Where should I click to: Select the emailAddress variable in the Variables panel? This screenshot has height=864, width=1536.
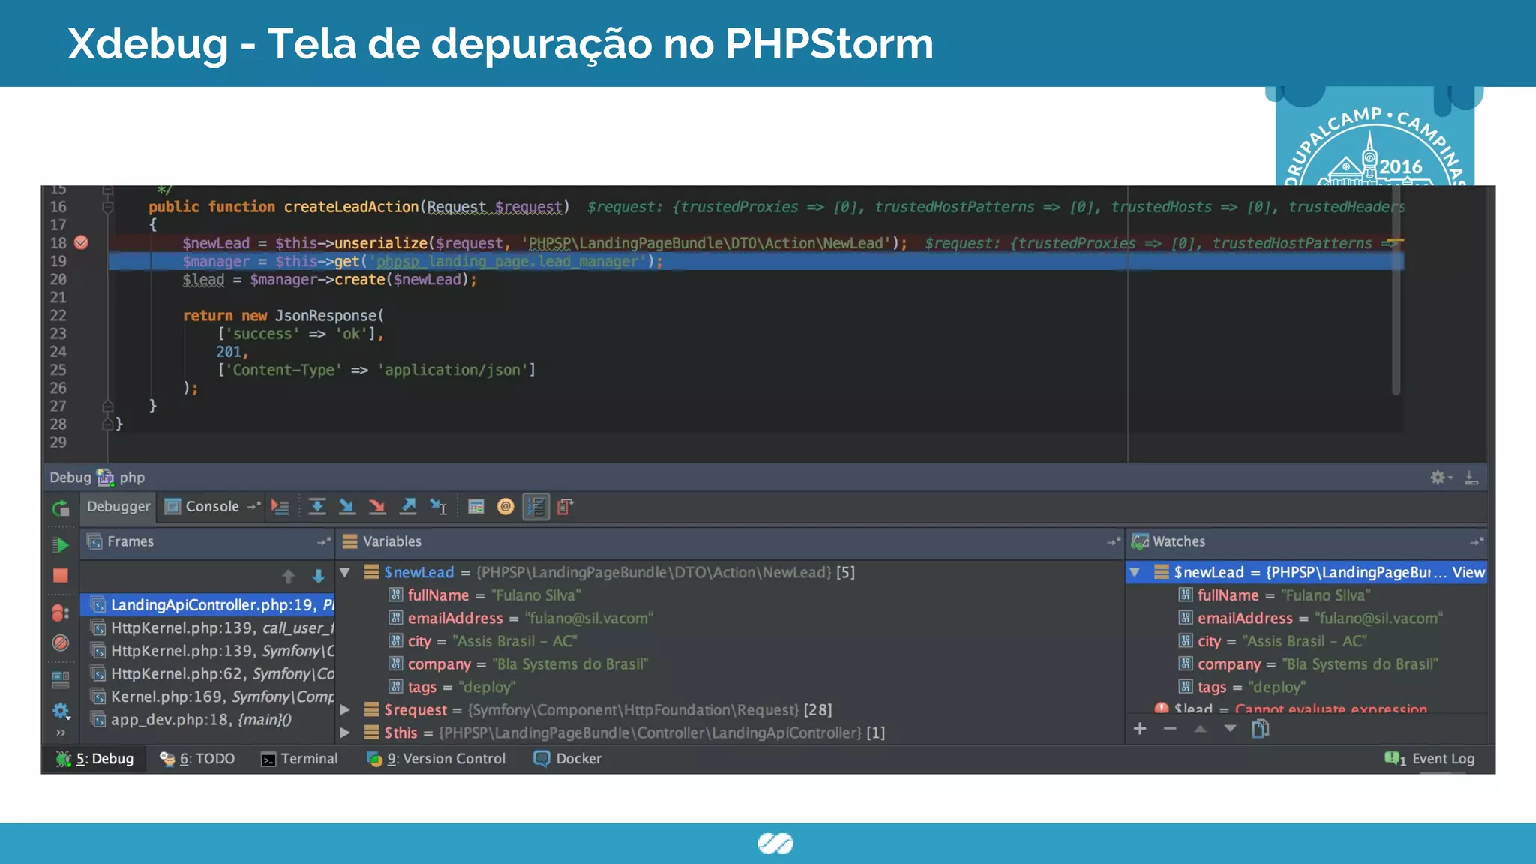pyautogui.click(x=520, y=619)
